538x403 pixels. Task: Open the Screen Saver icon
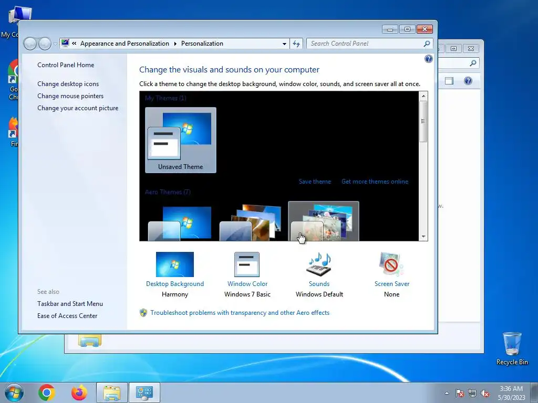coord(391,264)
